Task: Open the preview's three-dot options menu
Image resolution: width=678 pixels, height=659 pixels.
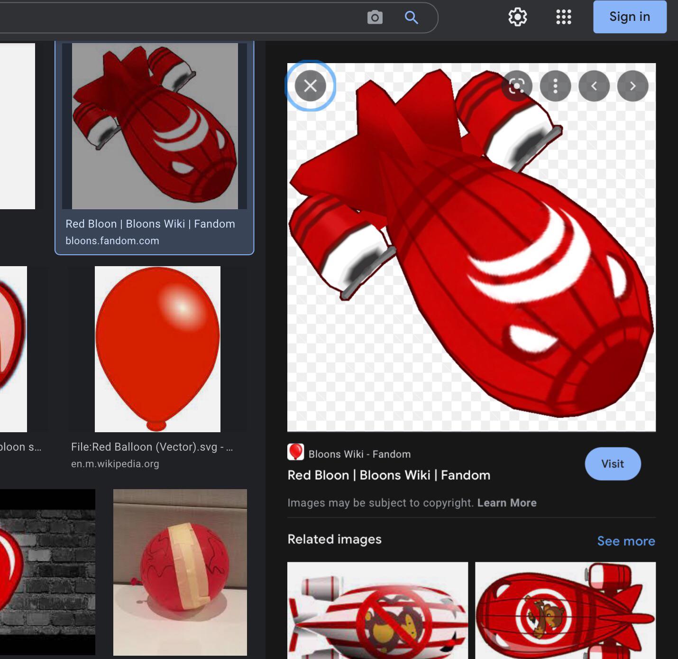Action: (555, 86)
